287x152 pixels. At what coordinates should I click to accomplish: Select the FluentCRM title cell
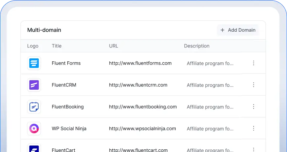pyautogui.click(x=64, y=85)
